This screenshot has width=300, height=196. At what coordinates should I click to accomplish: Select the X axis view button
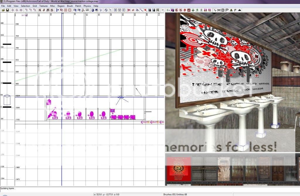[x=115, y=10]
